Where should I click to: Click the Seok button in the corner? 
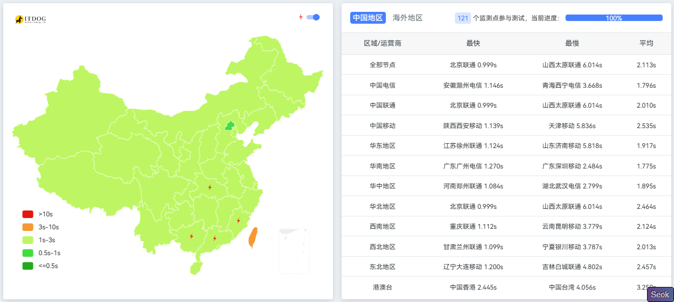coord(659,294)
